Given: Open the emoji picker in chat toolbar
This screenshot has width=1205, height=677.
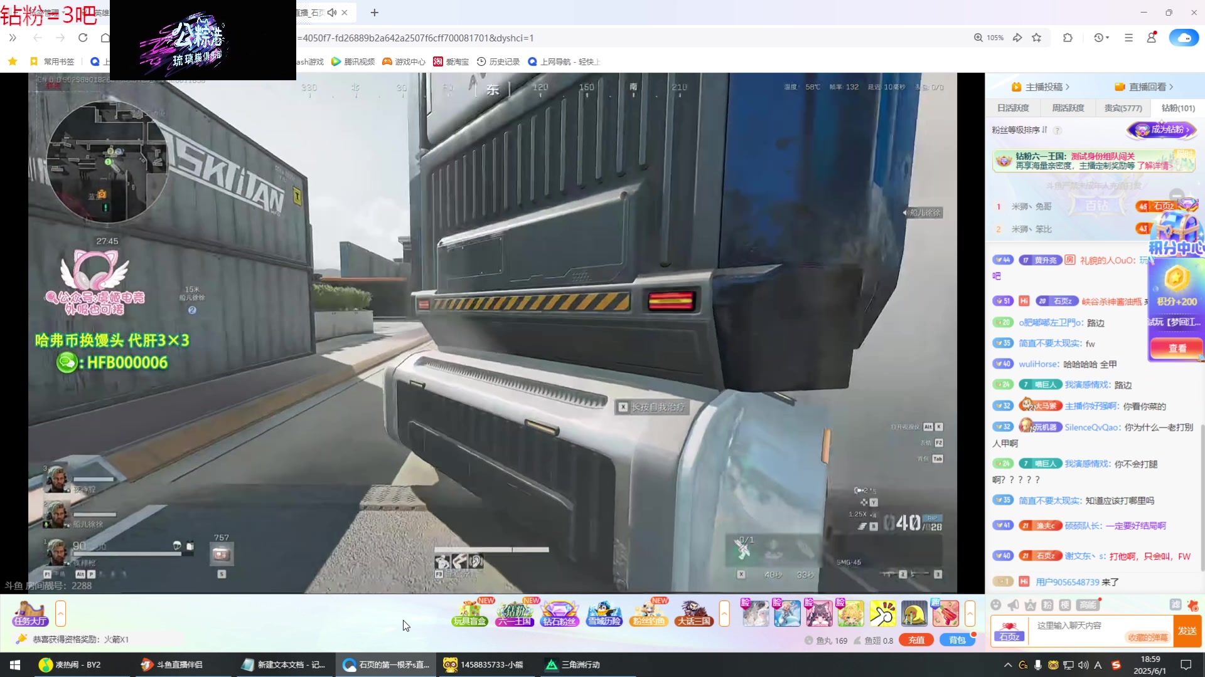Looking at the screenshot, I should (996, 605).
